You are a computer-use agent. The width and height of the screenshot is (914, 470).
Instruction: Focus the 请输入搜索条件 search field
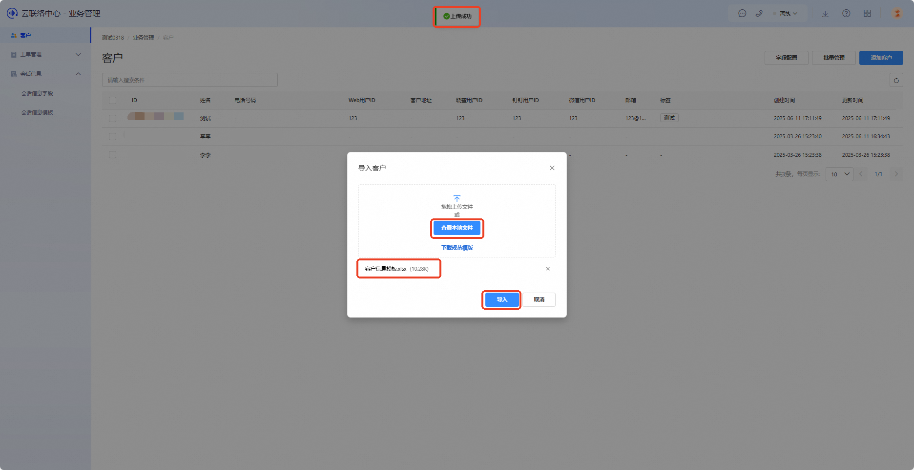tap(190, 80)
